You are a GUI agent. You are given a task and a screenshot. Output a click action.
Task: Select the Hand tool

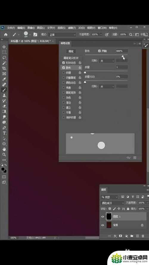click(4, 149)
